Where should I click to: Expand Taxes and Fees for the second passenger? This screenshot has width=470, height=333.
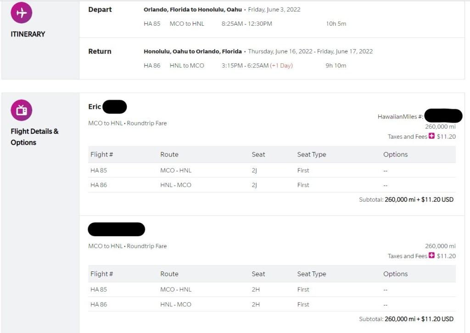(x=431, y=255)
